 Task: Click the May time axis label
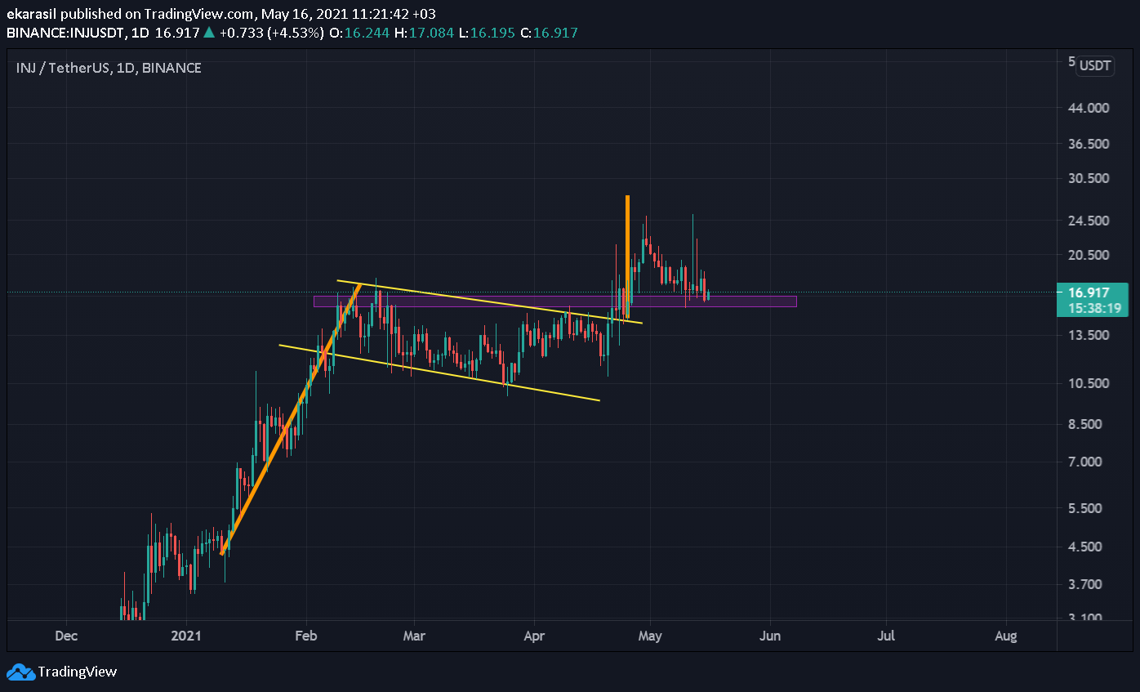650,636
